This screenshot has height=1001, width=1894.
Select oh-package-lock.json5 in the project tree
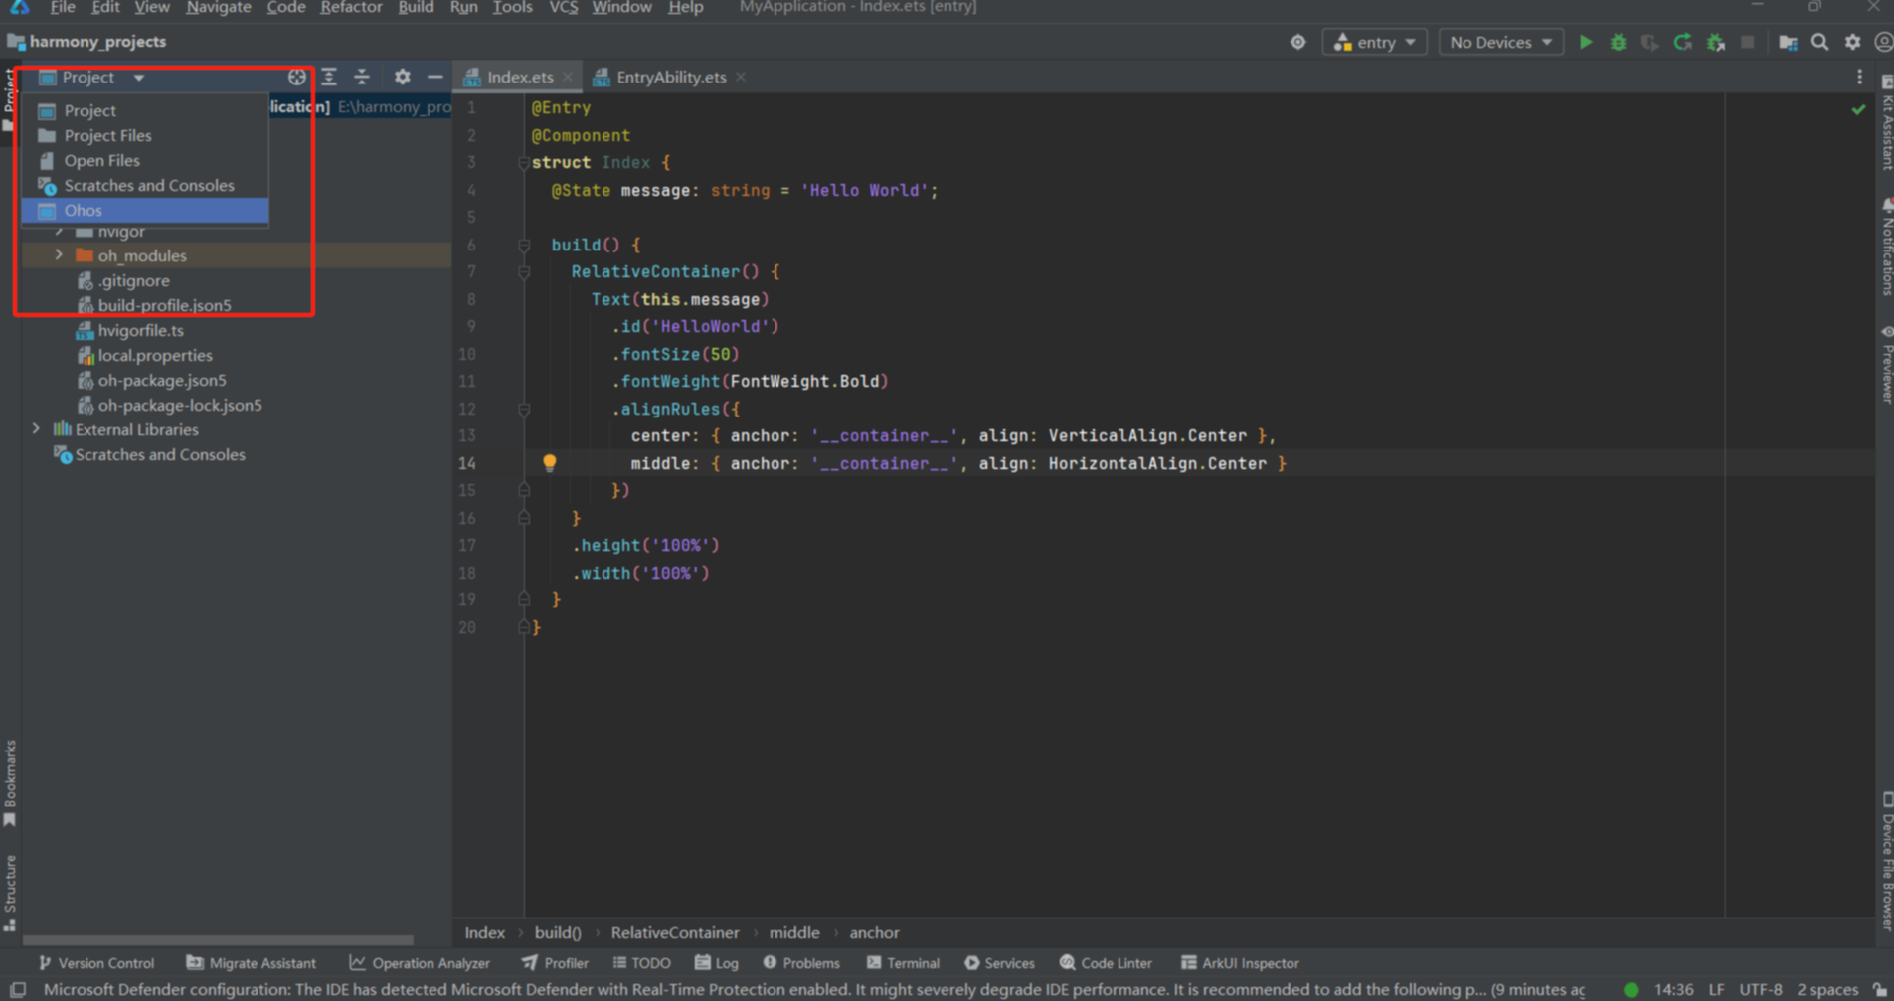tap(179, 405)
